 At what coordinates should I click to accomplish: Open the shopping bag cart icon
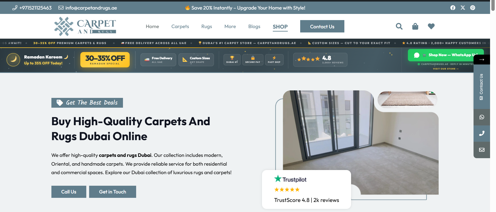pos(415,26)
